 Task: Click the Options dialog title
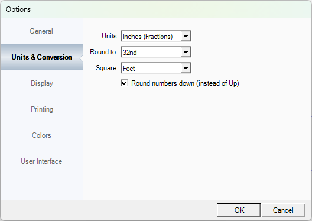coord(18,9)
